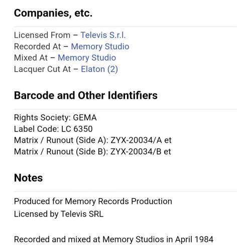The width and height of the screenshot is (251, 251).
Task: Open Memory Studio link under Recorded At
Action: tap(100, 47)
